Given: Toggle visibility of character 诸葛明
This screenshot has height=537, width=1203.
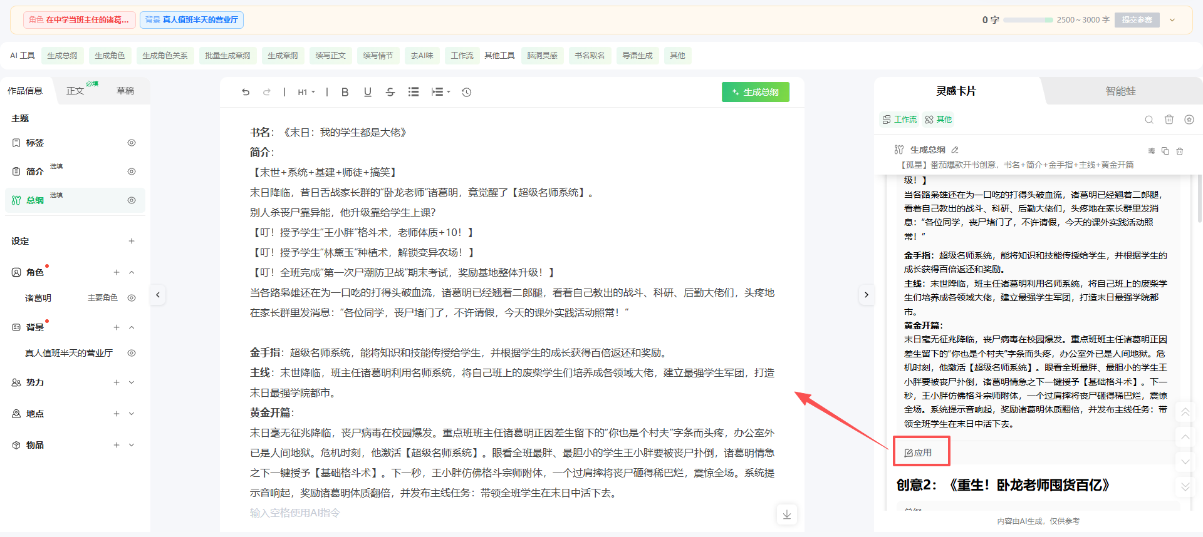Looking at the screenshot, I should (x=132, y=298).
